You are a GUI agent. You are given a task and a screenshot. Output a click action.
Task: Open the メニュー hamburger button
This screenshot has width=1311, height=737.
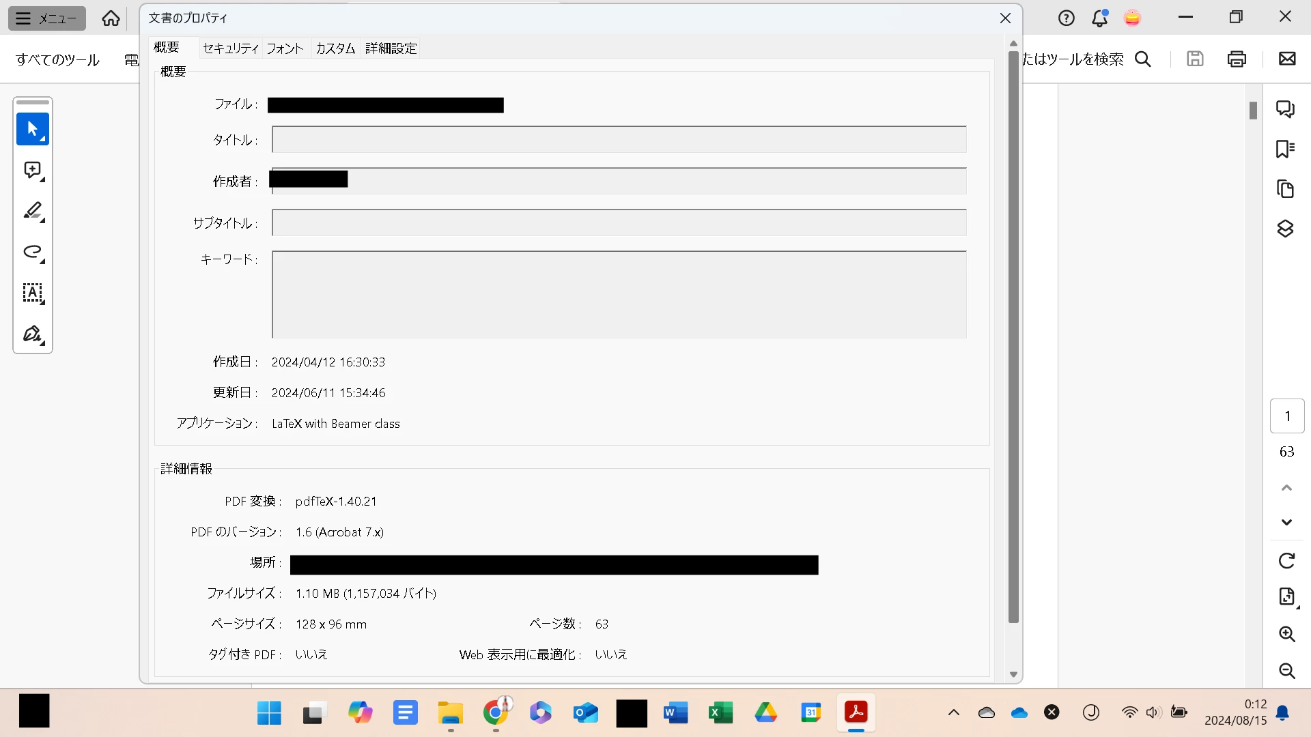tap(46, 18)
